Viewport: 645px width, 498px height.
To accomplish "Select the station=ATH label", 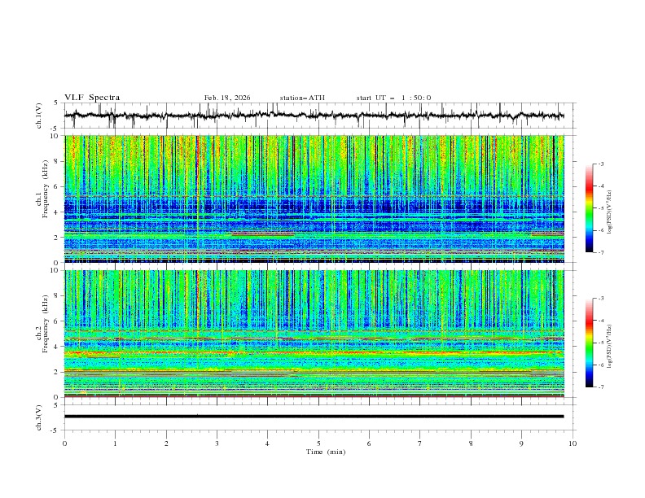I will [302, 98].
